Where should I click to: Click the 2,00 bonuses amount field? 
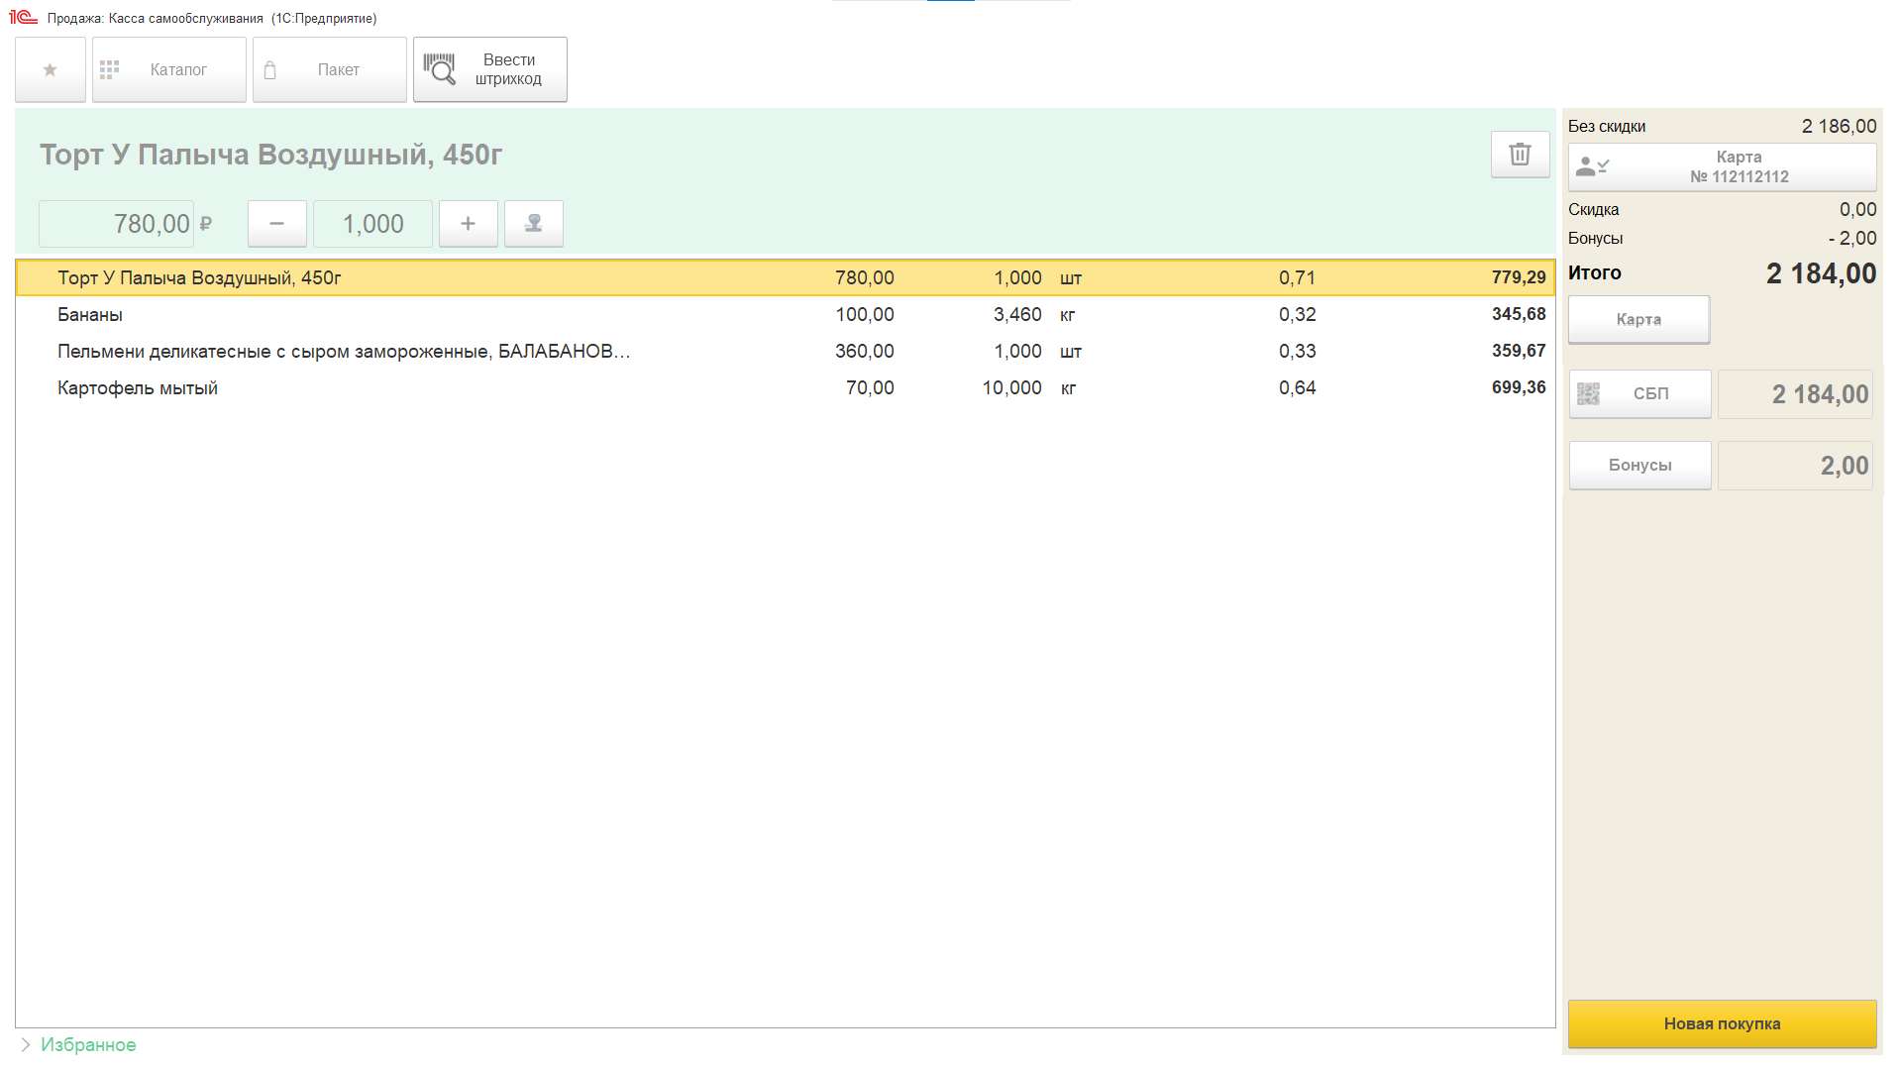[1795, 466]
